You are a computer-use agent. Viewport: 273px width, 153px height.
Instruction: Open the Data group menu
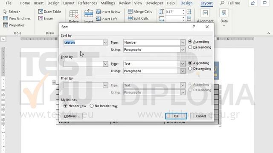pyautogui.click(x=224, y=18)
